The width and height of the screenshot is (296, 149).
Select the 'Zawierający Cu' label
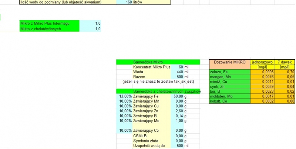pos(152,106)
